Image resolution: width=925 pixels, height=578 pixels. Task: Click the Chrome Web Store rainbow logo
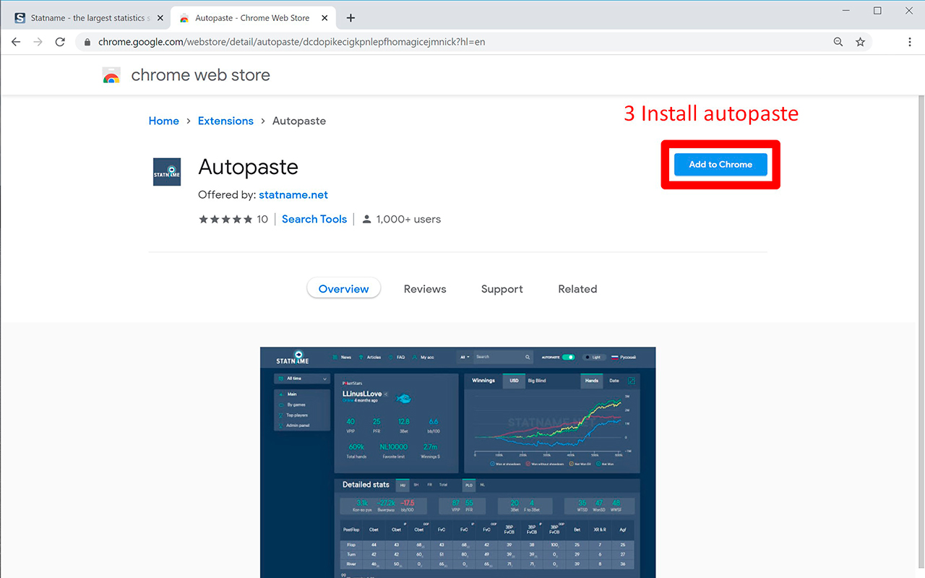(111, 74)
